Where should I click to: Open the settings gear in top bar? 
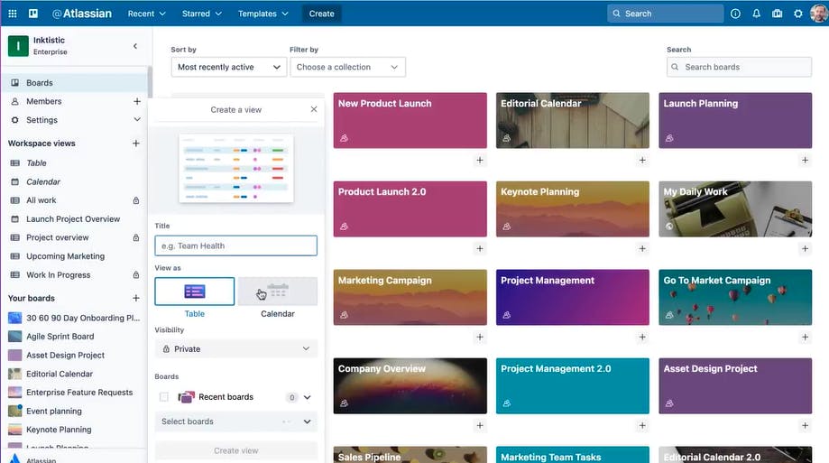click(x=798, y=14)
